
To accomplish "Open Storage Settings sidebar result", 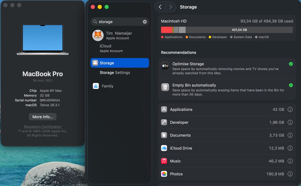I will tap(115, 73).
